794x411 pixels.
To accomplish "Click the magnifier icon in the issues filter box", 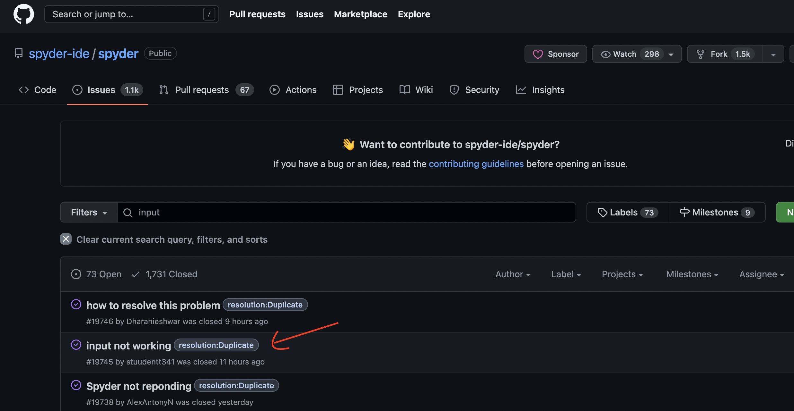I will pos(128,213).
